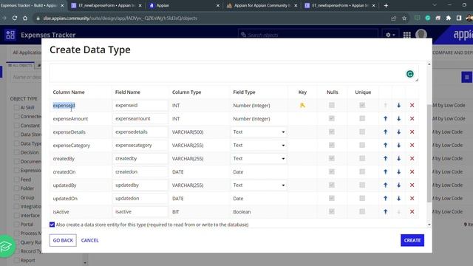473x266 pixels.
Task: Delete the isActive row
Action: click(412, 212)
